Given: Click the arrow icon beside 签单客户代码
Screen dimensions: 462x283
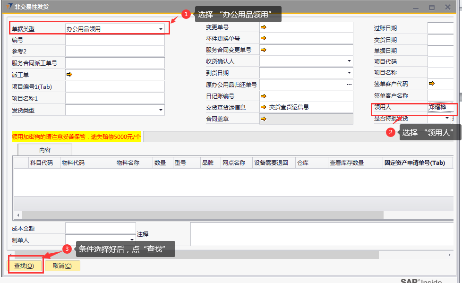Looking at the screenshot, I should click(431, 84).
